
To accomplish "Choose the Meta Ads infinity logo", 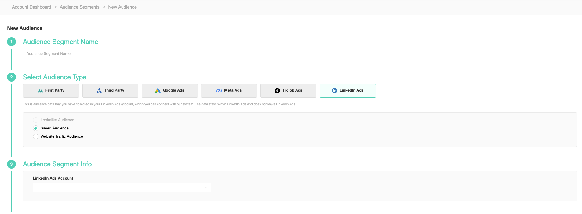I will tap(219, 91).
